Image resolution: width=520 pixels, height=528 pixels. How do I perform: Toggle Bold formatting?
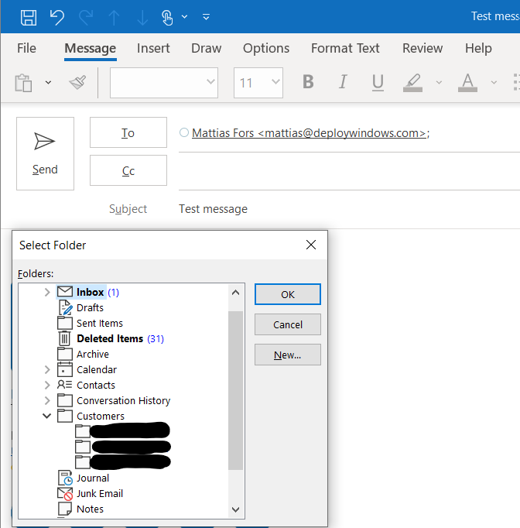pos(308,82)
